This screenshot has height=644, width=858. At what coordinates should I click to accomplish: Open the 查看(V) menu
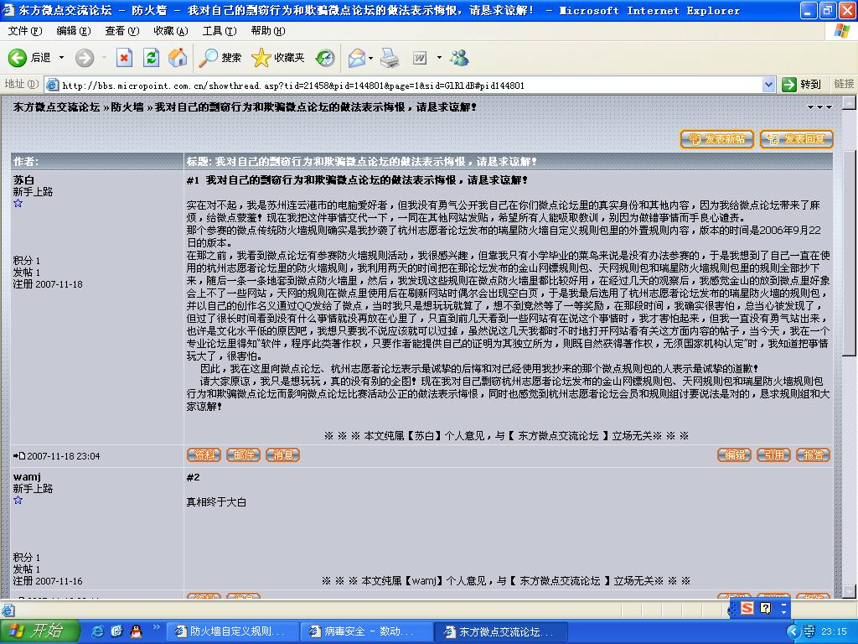[x=122, y=31]
